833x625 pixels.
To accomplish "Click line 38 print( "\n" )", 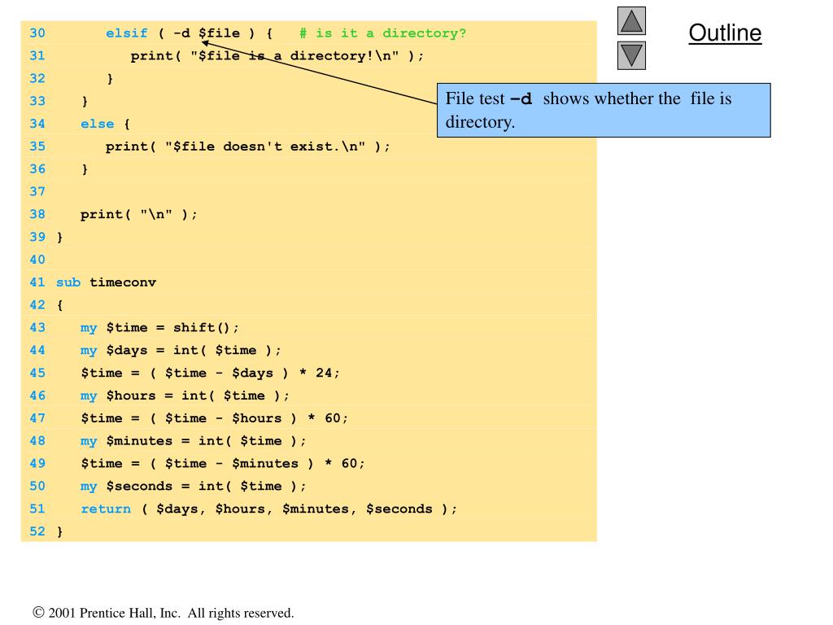I will tap(138, 215).
